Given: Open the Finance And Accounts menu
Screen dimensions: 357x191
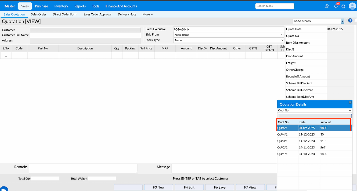Looking at the screenshot, I should (121, 6).
